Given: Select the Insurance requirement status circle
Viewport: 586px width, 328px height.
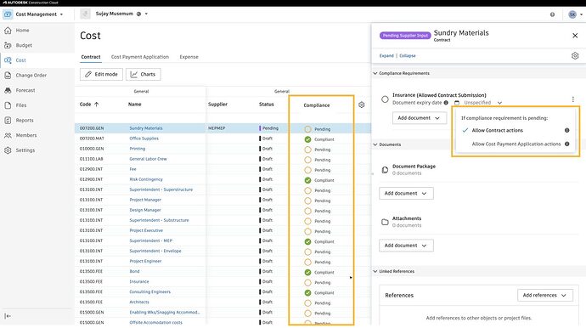Looking at the screenshot, I should [385, 99].
